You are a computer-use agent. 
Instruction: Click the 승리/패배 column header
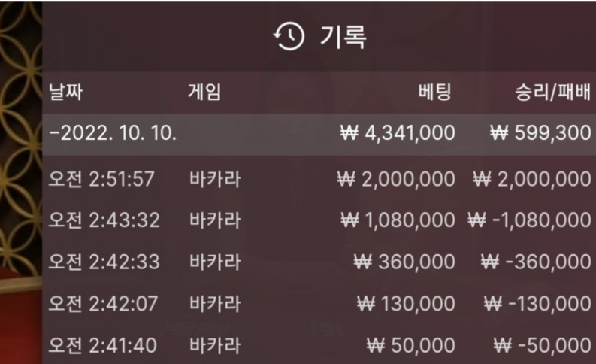point(553,93)
